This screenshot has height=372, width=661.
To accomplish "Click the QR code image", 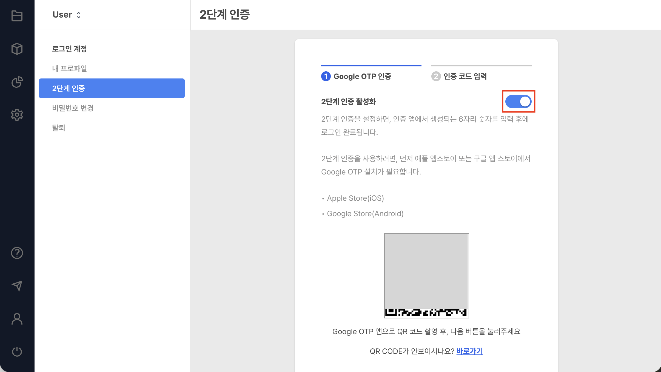I will (426, 275).
